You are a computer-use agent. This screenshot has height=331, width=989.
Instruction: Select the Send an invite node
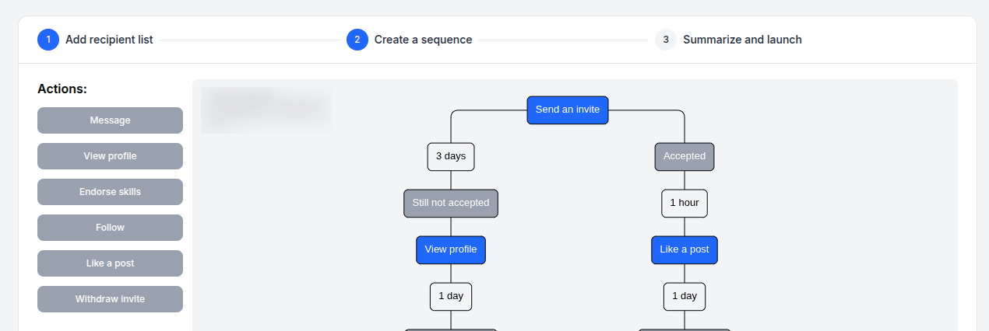(568, 110)
